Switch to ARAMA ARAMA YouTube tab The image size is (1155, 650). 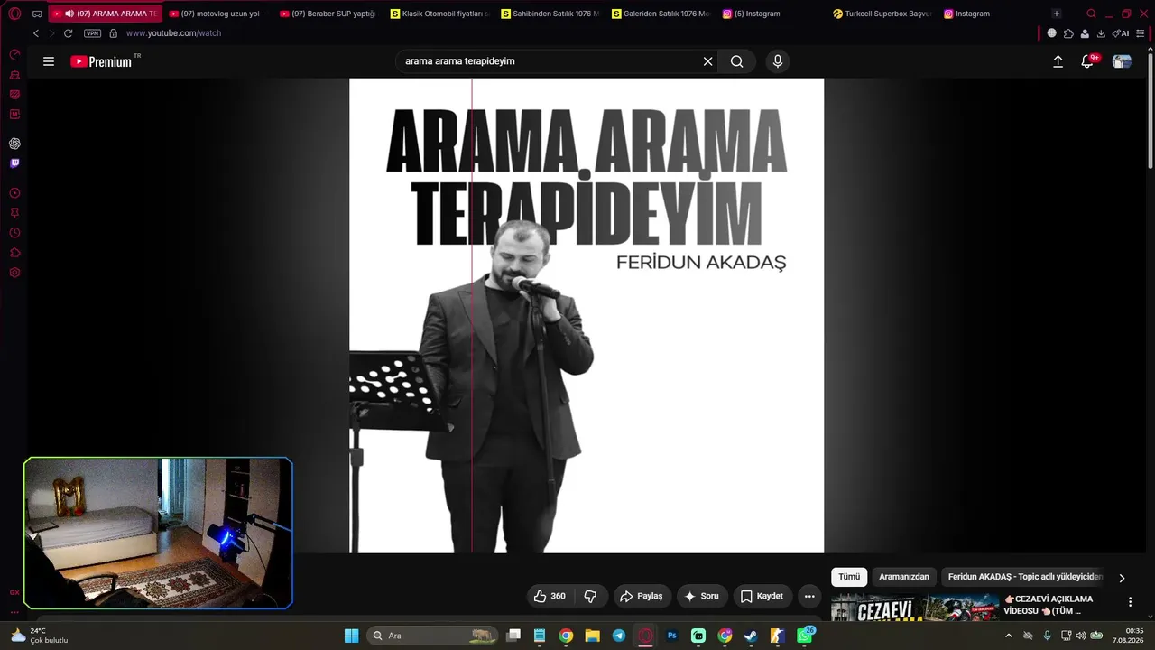[106, 14]
